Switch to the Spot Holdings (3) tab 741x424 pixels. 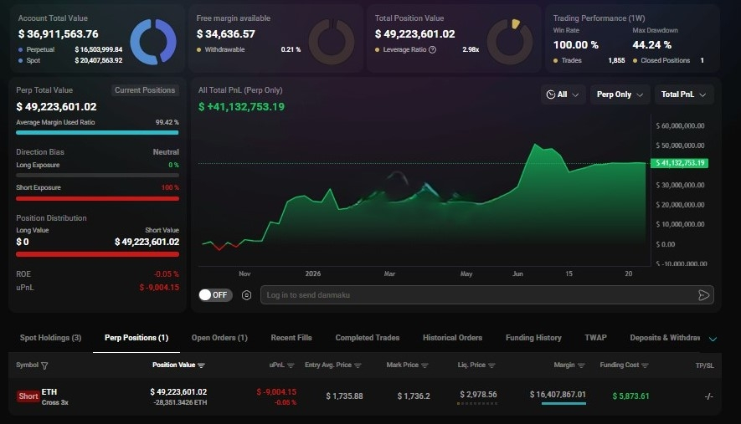click(50, 338)
